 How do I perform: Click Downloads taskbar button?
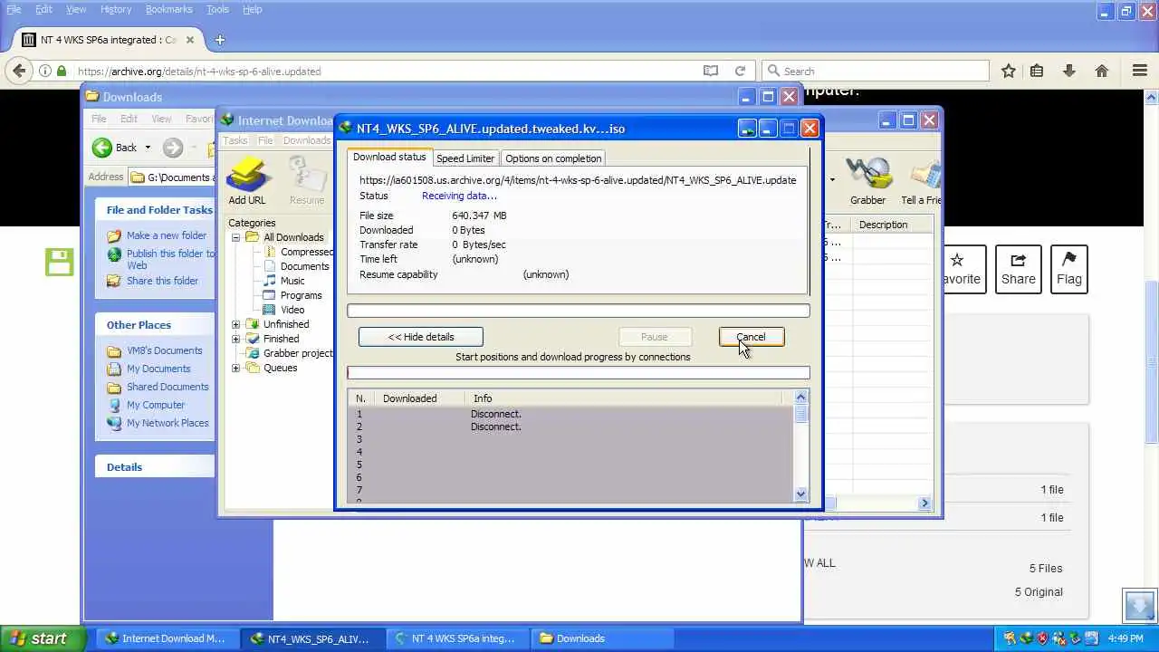click(x=600, y=638)
